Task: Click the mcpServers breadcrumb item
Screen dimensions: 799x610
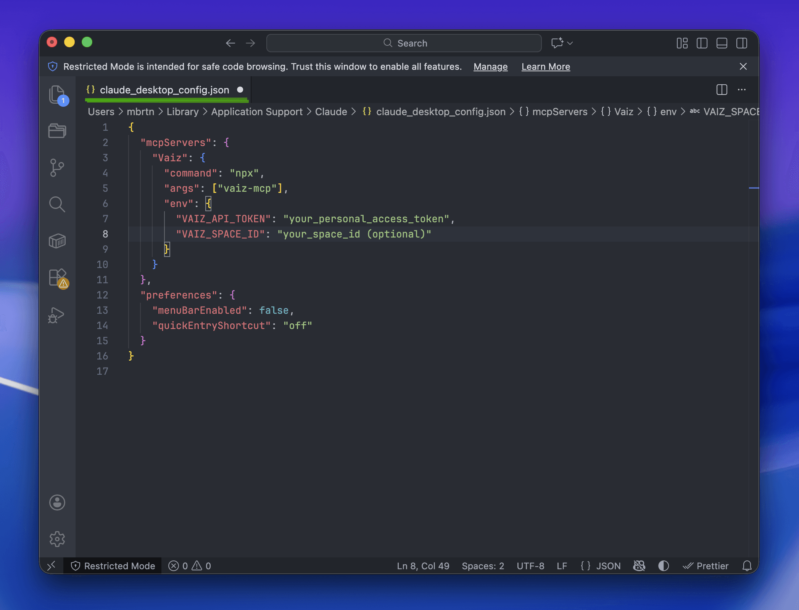Action: (559, 112)
